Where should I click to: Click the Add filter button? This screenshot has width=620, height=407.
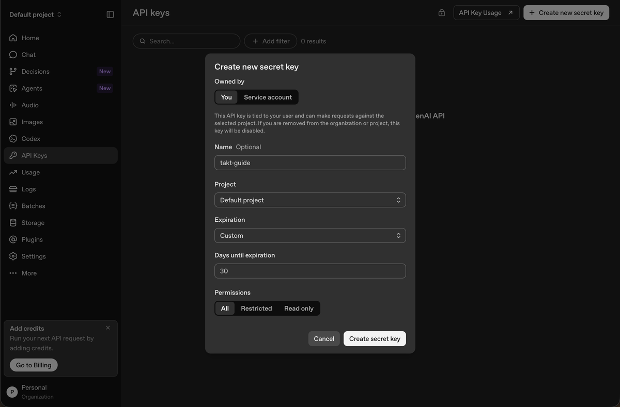(271, 41)
